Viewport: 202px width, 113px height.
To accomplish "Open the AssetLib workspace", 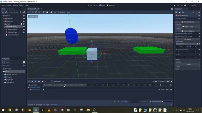I will pyautogui.click(x=110, y=5).
